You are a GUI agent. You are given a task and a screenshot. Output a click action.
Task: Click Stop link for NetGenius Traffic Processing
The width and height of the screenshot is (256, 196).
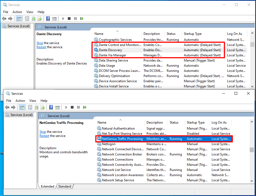(42, 132)
